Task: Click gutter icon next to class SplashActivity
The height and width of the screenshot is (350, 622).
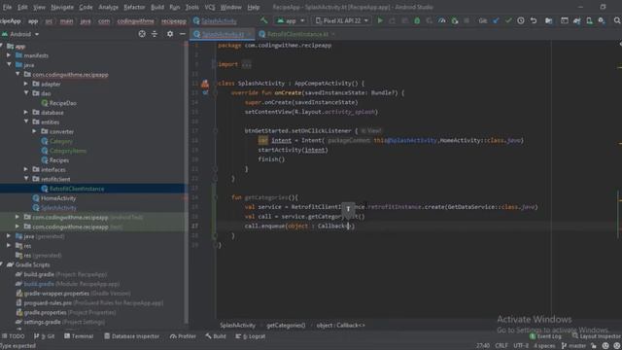Action: click(205, 84)
